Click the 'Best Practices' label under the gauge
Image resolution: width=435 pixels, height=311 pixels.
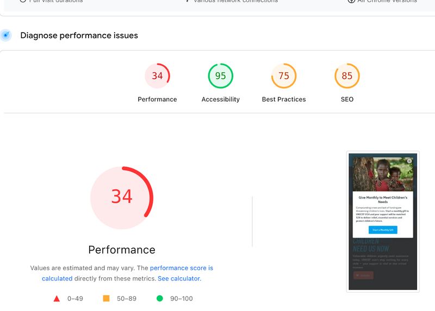coord(284,99)
